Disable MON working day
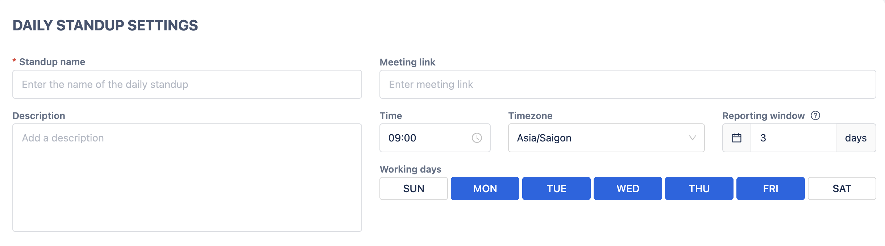Screen dimensions: 885x246 click(x=485, y=188)
